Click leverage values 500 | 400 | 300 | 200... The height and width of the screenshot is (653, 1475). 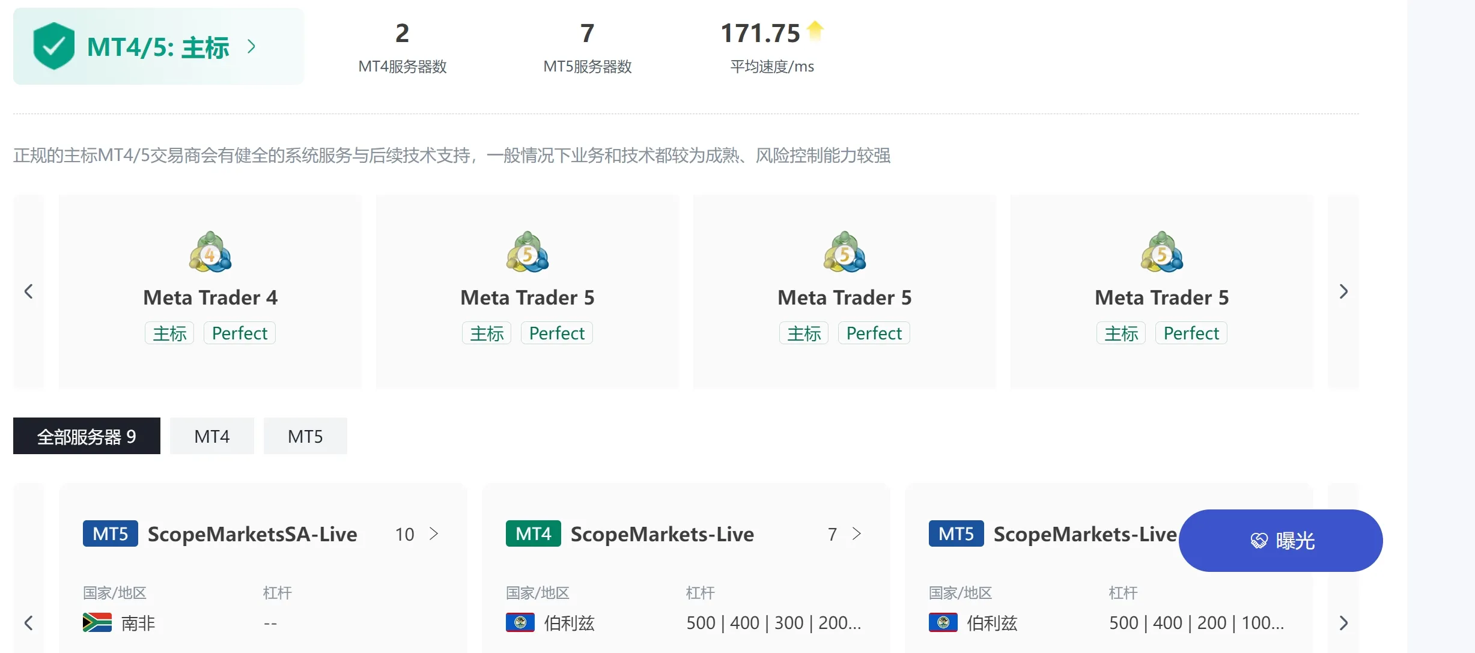774,623
